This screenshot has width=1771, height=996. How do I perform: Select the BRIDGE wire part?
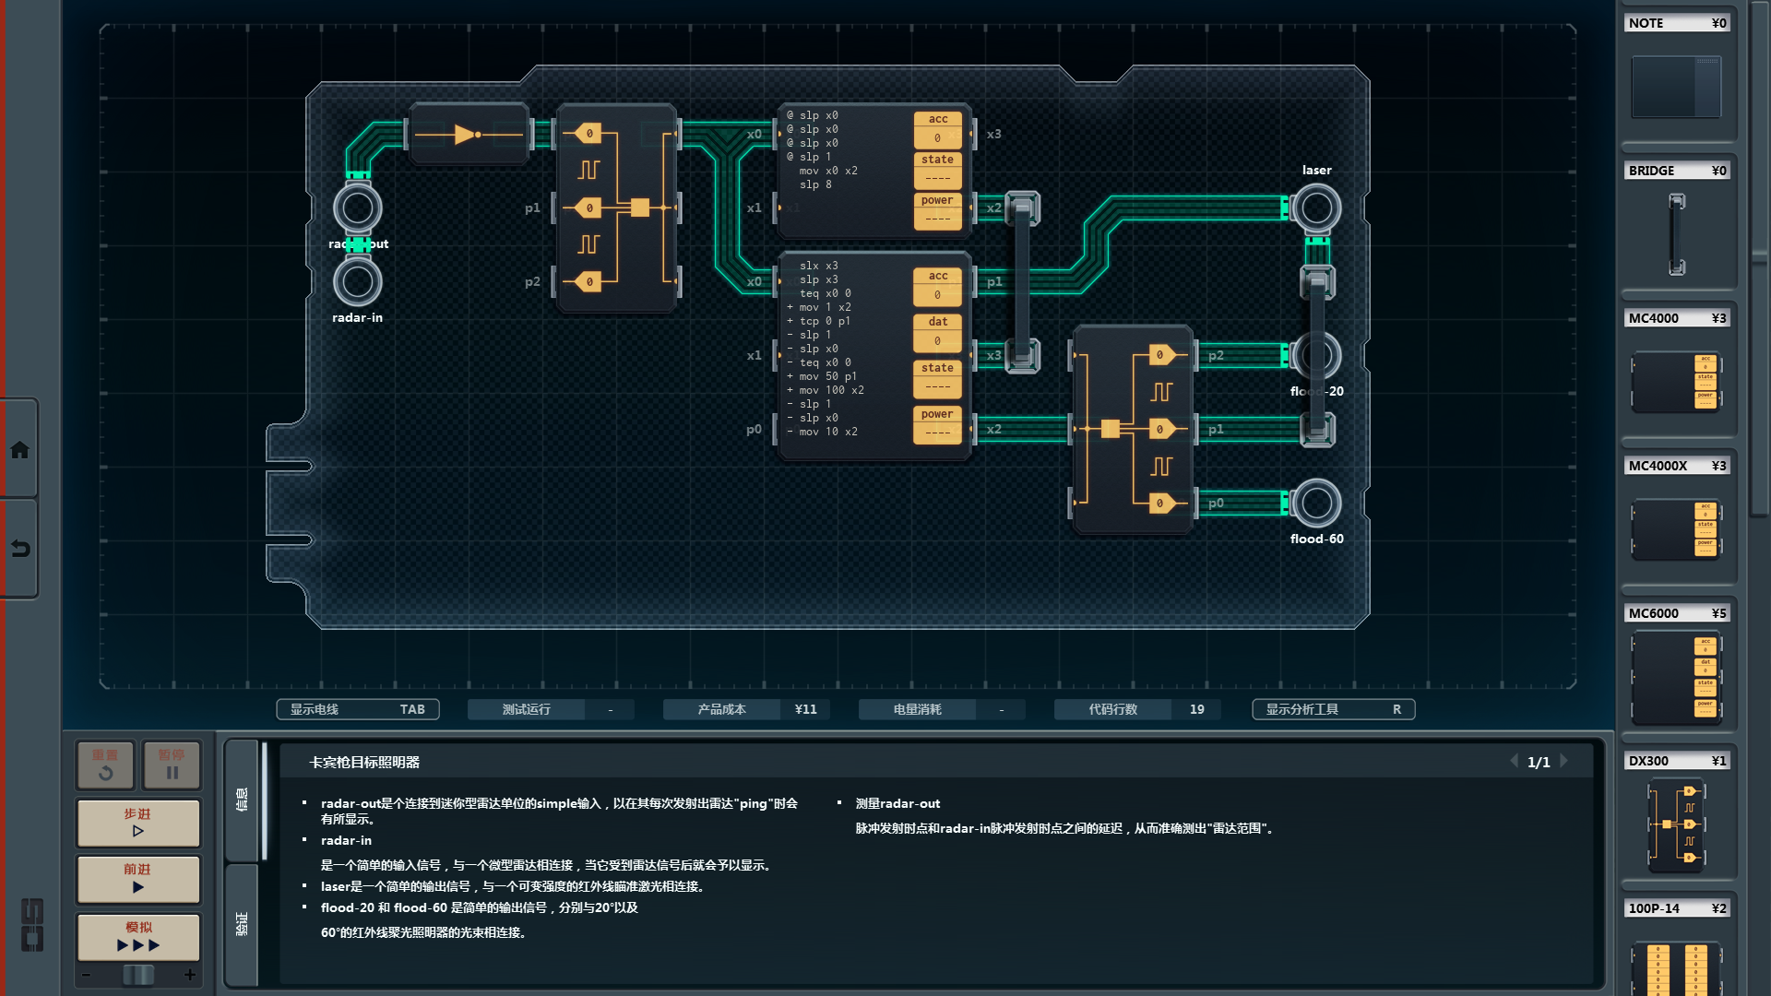click(x=1676, y=234)
